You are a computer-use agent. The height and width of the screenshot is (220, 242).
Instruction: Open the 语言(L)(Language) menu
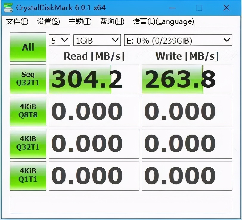point(163,21)
